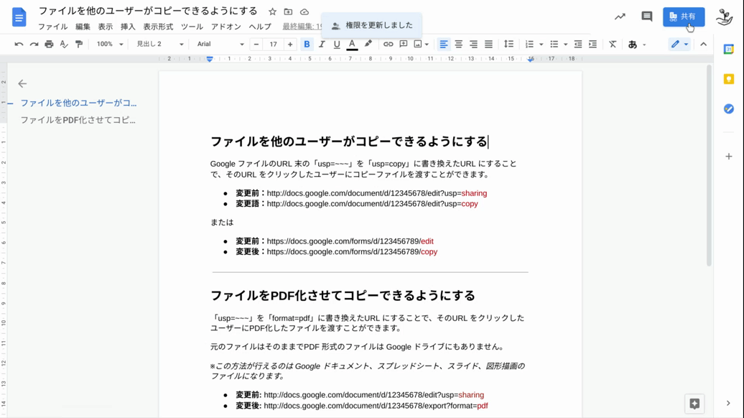Insert an image
The width and height of the screenshot is (744, 418).
point(417,44)
